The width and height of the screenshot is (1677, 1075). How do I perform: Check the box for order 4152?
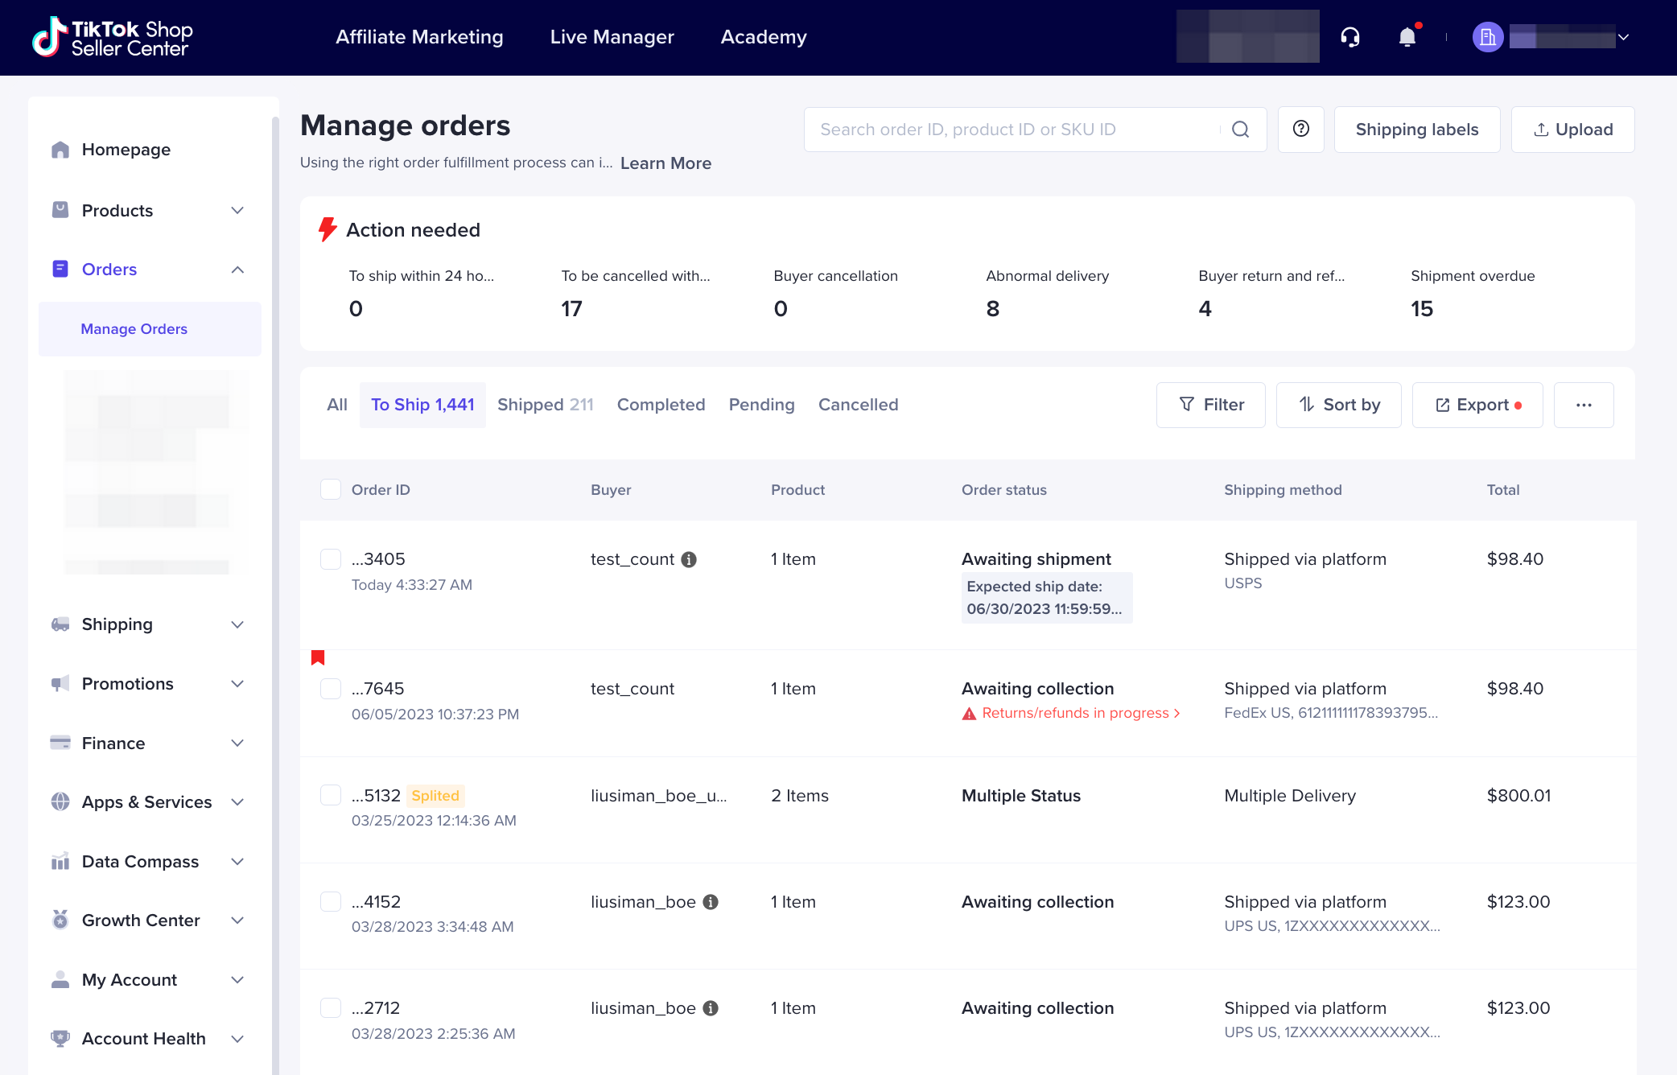(x=331, y=901)
